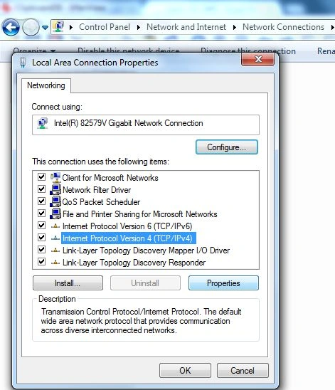Screen dimensions: 335x390
Task: Uncheck Internet Protocol Version 4 checkbox
Action: pos(41,238)
